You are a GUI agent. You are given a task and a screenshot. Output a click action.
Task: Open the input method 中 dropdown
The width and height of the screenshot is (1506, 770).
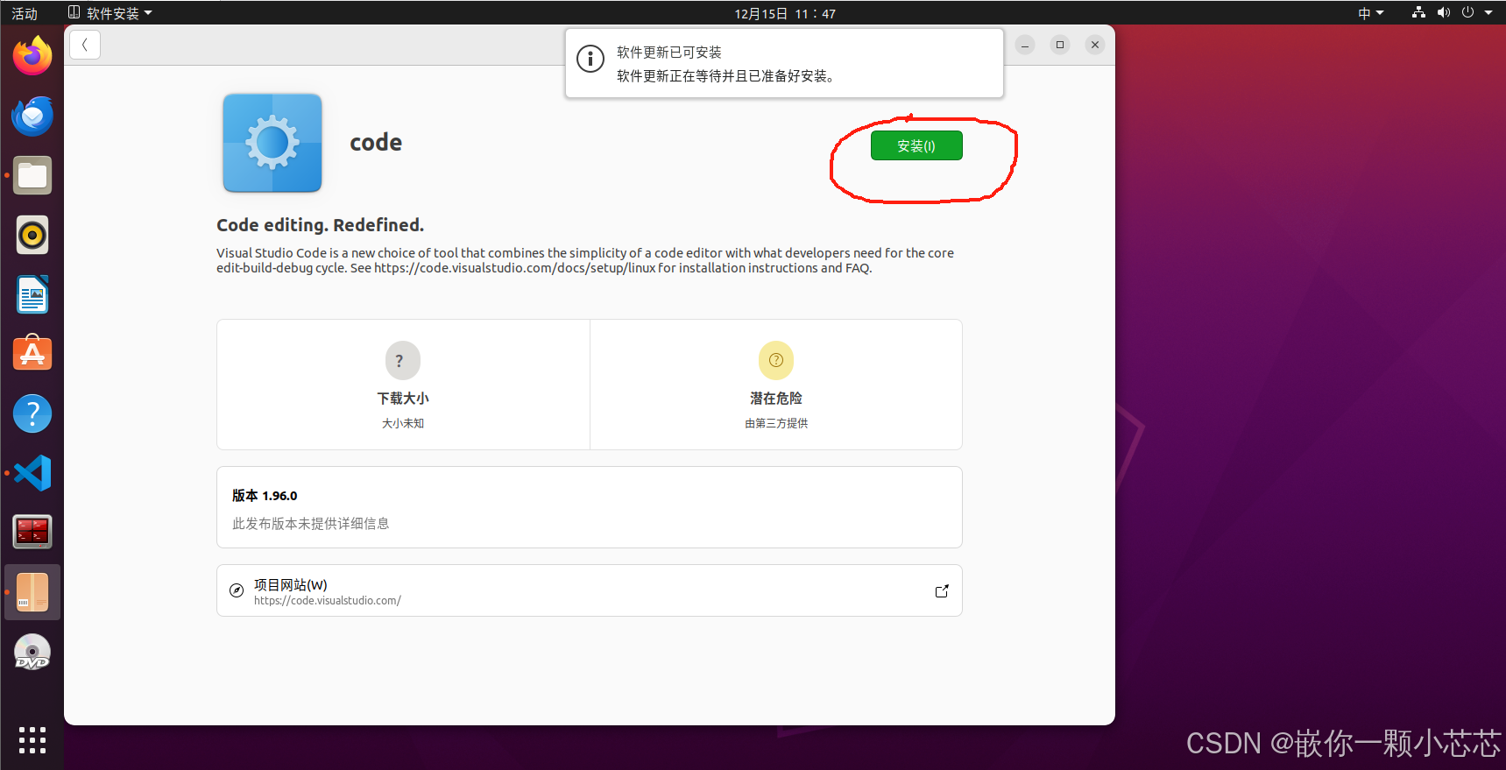(x=1370, y=13)
